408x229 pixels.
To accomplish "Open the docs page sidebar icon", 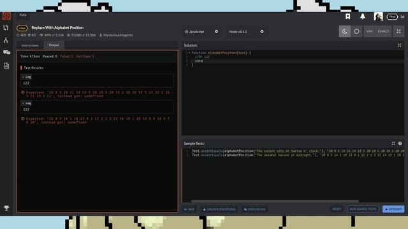I will 6,66.
